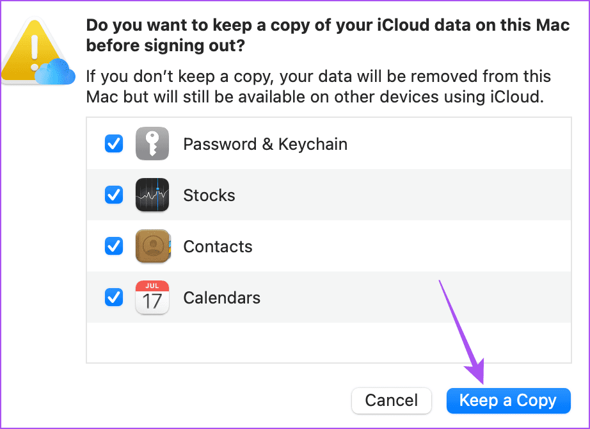Click the Stocks label text
Image resolution: width=590 pixels, height=429 pixels.
pyautogui.click(x=209, y=195)
